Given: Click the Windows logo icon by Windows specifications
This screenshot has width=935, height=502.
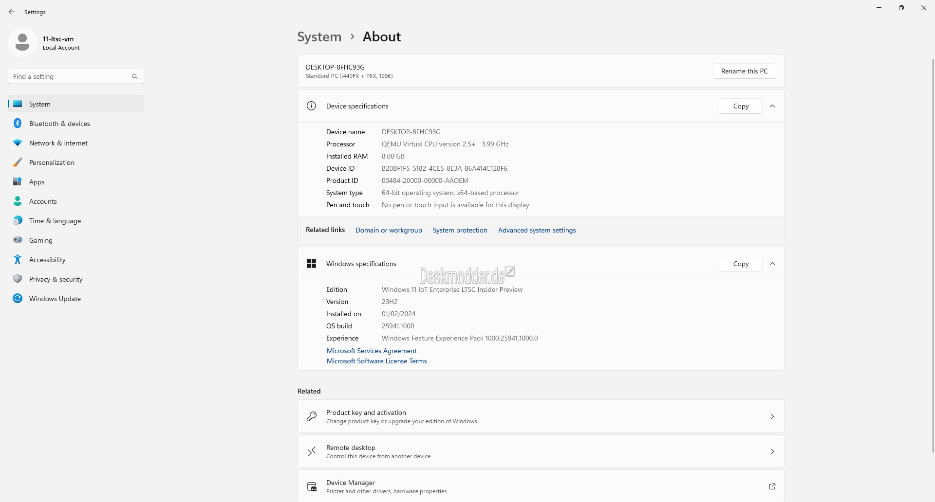Looking at the screenshot, I should tap(312, 264).
